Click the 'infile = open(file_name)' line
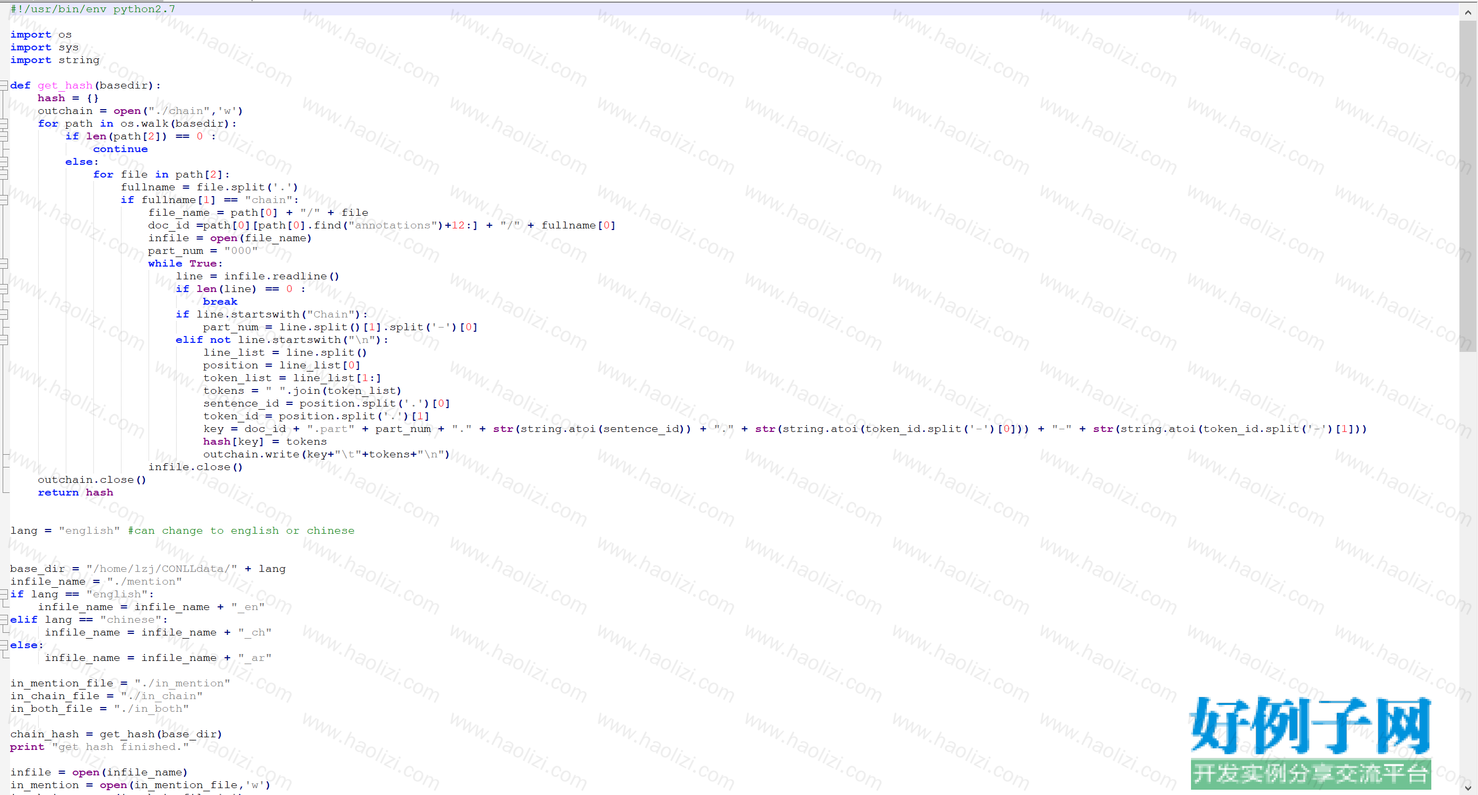The image size is (1478, 795). click(x=230, y=238)
